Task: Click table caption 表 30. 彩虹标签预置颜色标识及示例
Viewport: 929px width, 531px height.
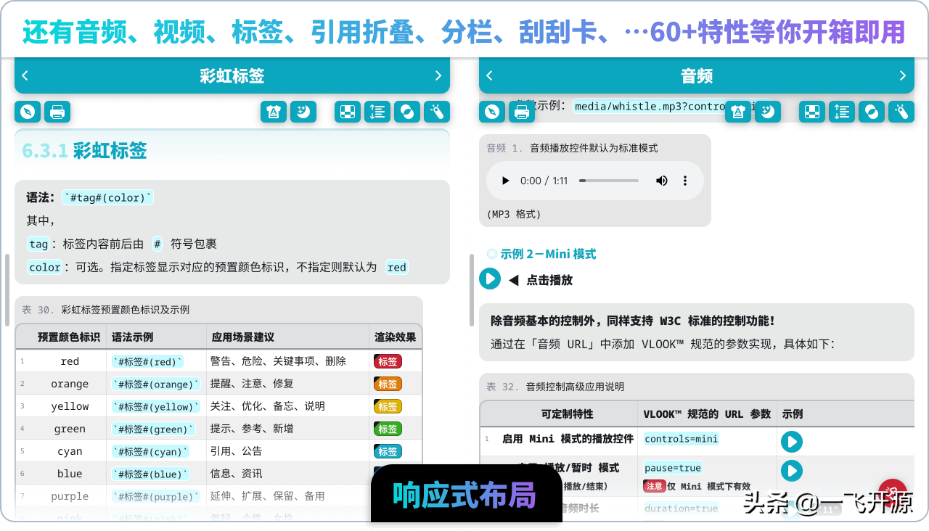Action: (106, 310)
